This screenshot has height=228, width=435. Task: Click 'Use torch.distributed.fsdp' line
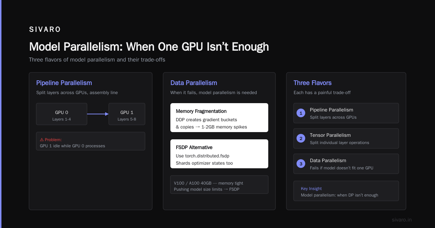pyautogui.click(x=203, y=156)
